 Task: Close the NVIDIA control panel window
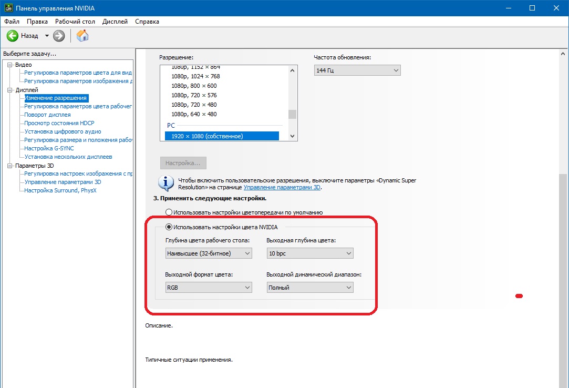tap(556, 8)
